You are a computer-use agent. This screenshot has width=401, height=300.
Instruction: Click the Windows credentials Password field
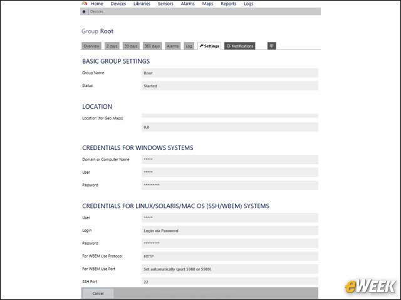[230, 185]
